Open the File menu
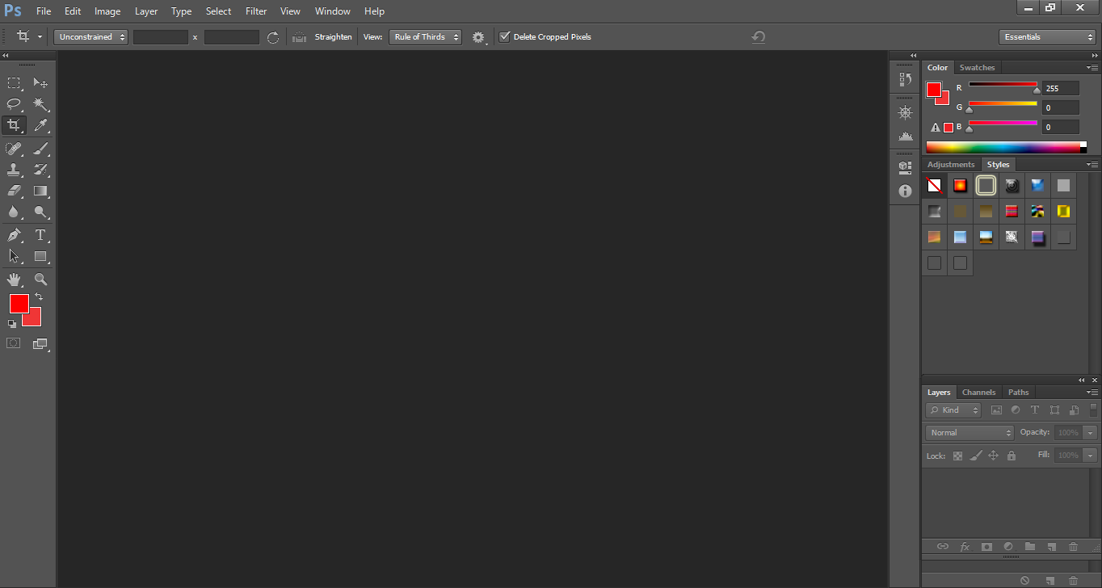 44,11
